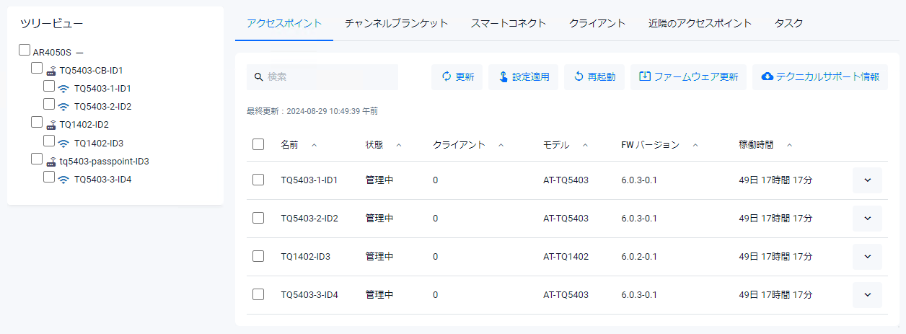Open the 近隣のアクセスポイント tab
The image size is (906, 334).
pos(700,23)
